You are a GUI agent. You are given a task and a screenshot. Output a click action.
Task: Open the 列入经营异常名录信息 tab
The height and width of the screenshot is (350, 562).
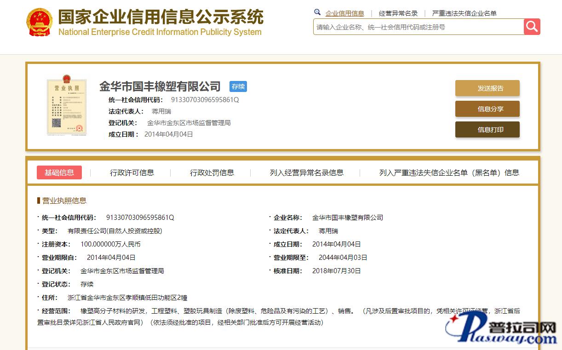click(307, 172)
